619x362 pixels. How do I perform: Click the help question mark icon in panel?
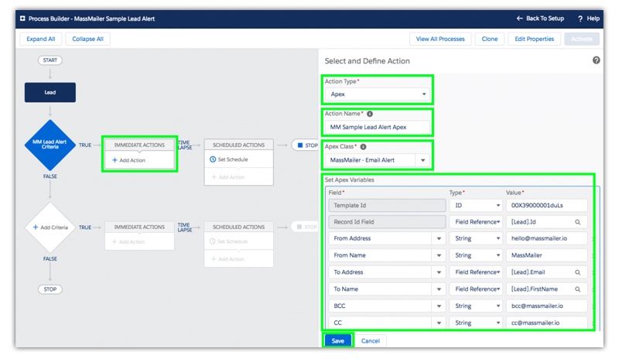(x=596, y=60)
